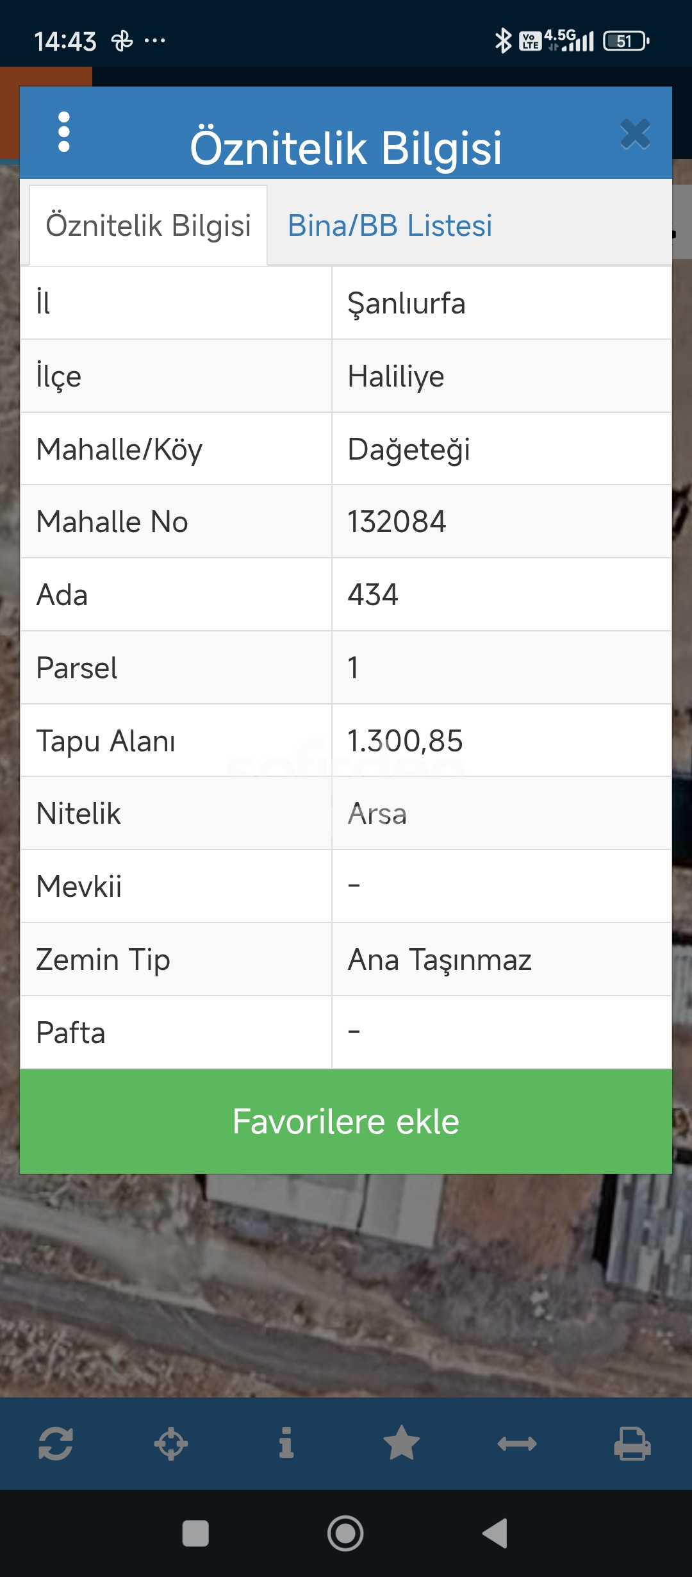Tap the print icon in bottom toolbar

tap(632, 1444)
